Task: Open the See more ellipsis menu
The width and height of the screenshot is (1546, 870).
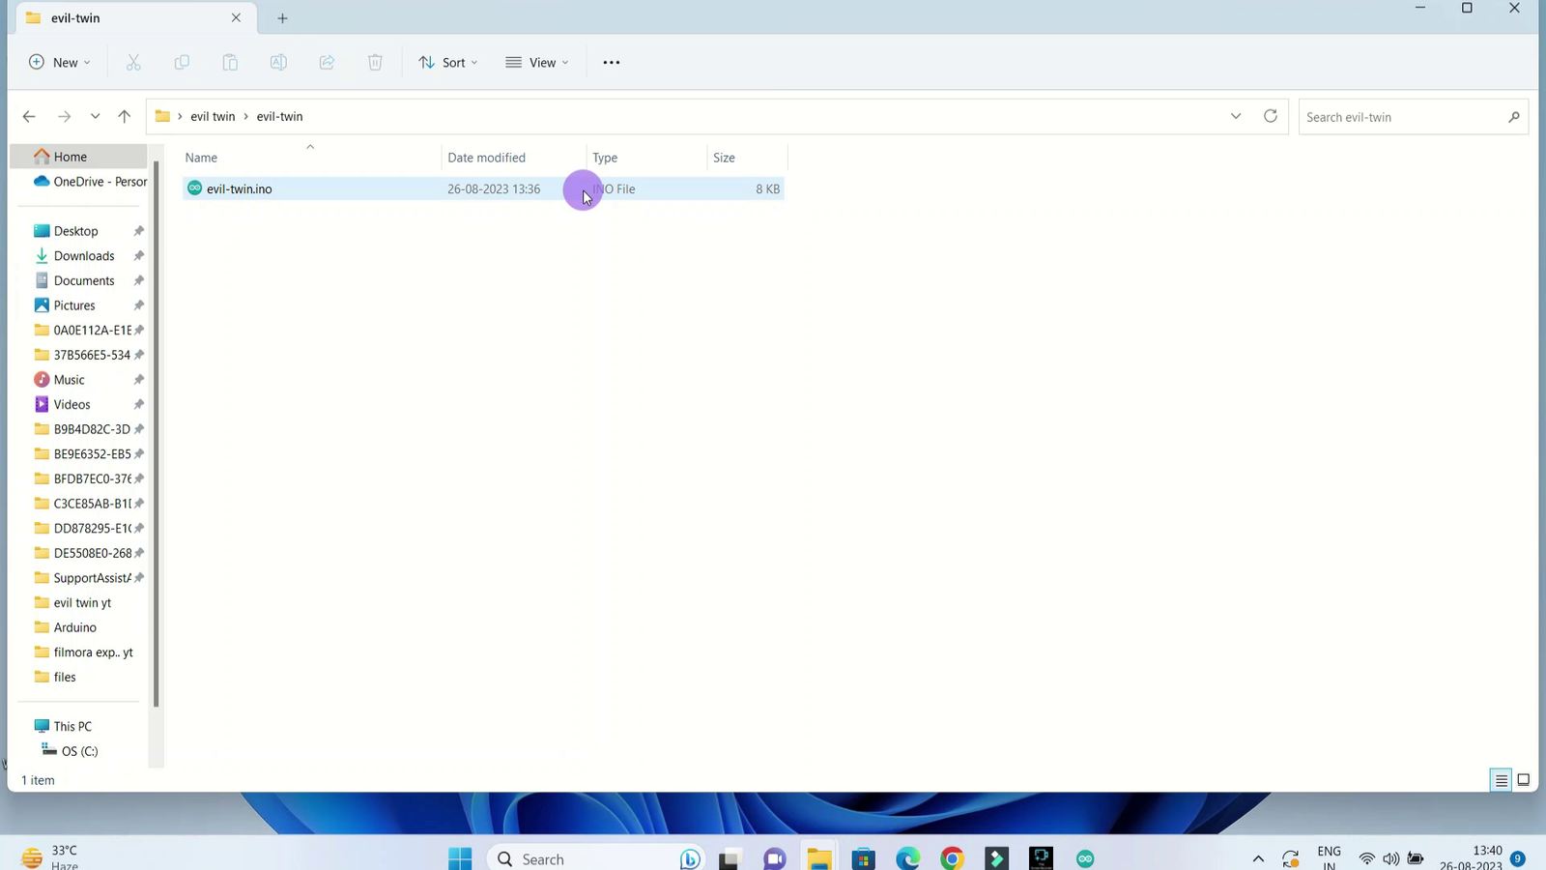Action: (611, 63)
